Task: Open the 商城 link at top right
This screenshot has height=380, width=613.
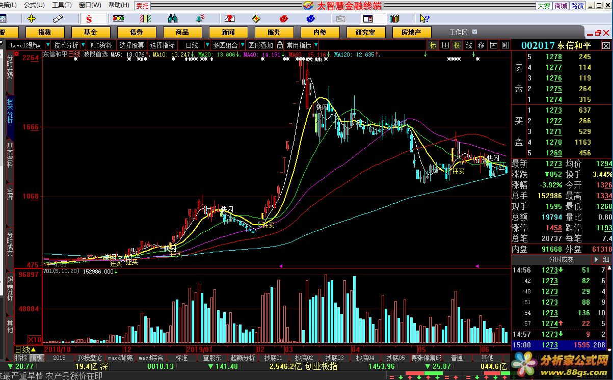Action: [561, 6]
